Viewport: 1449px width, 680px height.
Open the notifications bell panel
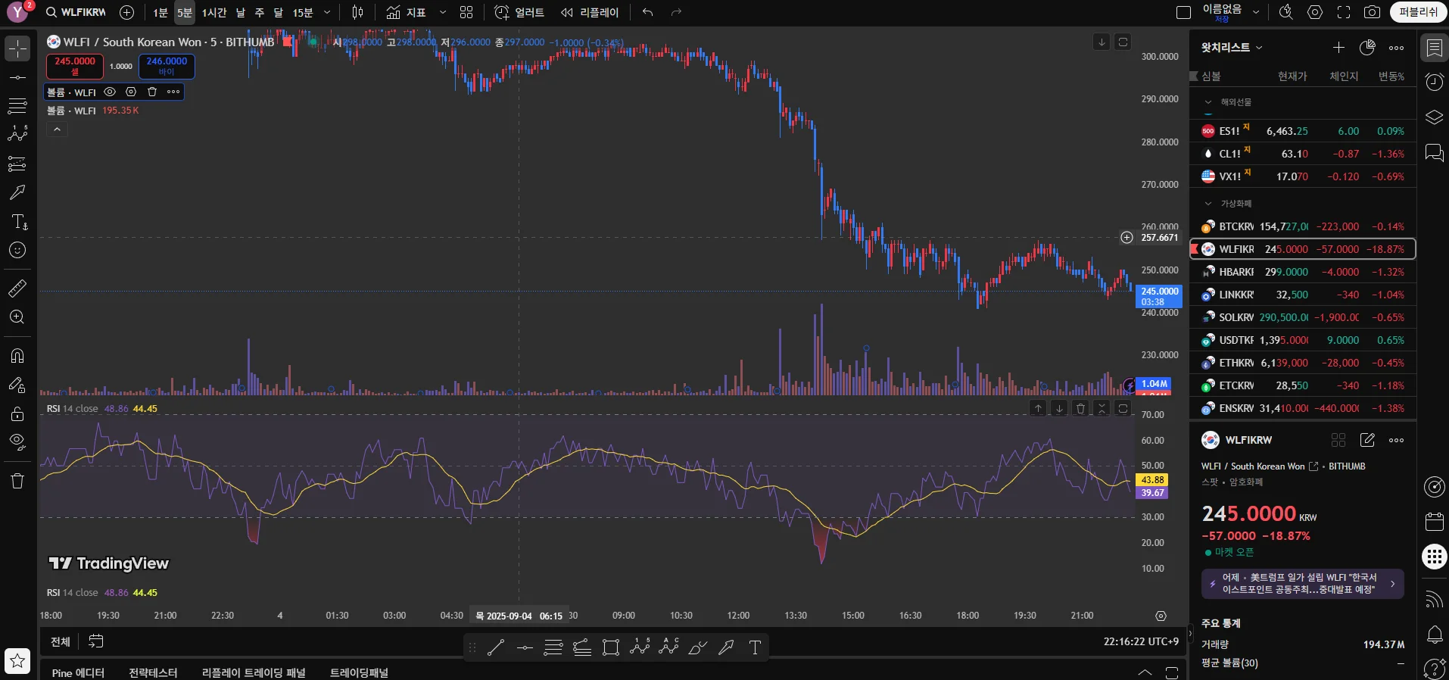(x=1434, y=635)
